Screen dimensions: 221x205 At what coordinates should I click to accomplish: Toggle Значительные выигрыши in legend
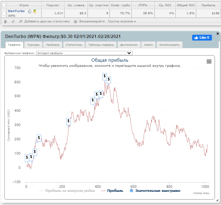(155, 191)
